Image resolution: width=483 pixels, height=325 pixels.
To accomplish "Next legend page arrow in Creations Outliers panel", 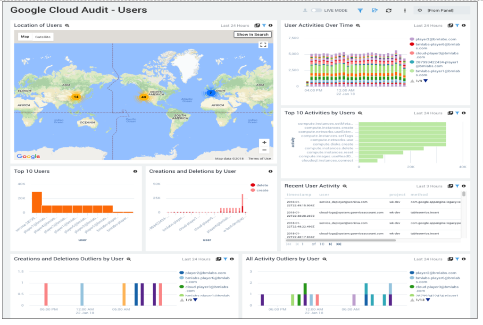I will pos(195,300).
